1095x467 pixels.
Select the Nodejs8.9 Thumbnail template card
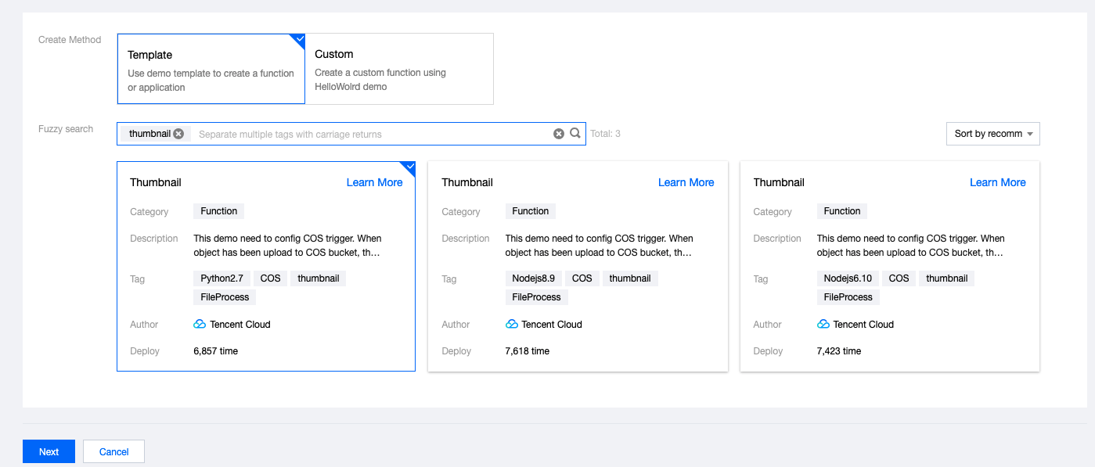578,266
